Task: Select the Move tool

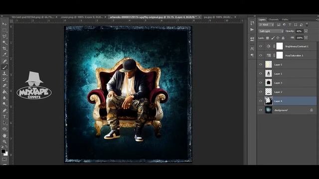Action: point(4,24)
